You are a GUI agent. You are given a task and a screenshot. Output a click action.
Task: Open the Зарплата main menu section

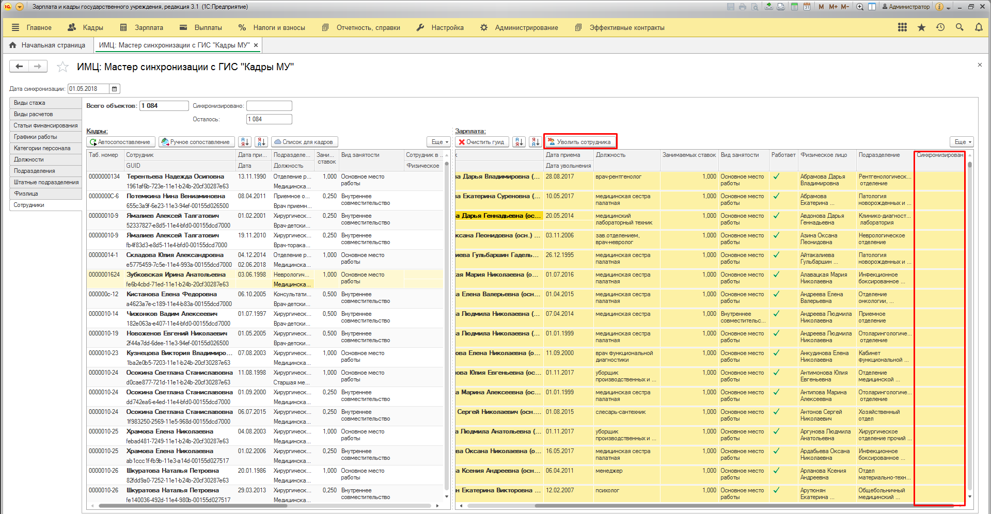(148, 27)
